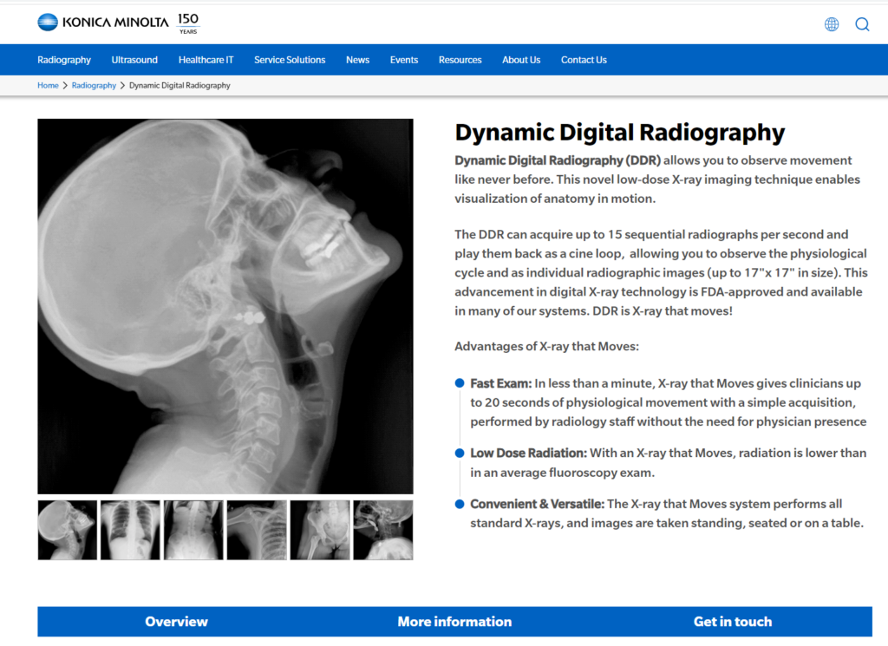888x646 pixels.
Task: Select the lateral skull X-ray thumbnail
Action: click(x=68, y=530)
